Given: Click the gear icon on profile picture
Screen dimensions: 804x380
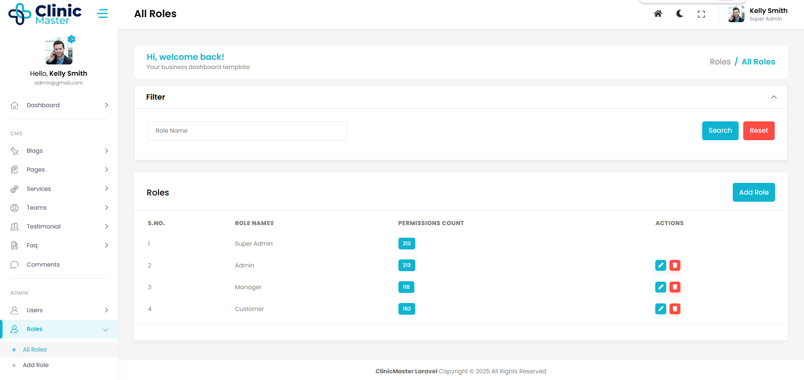Looking at the screenshot, I should coord(72,39).
